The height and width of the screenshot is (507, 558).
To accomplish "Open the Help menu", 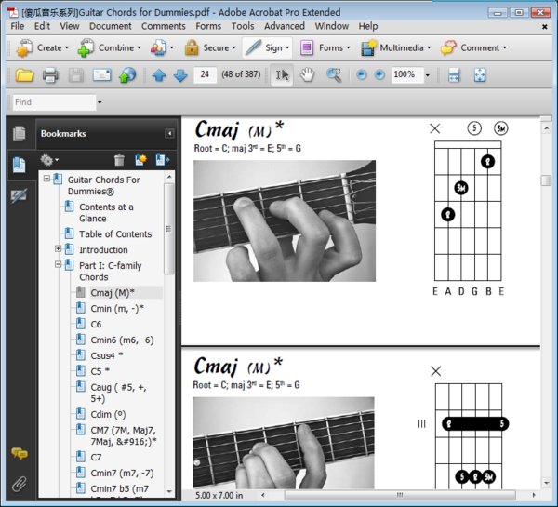I will click(x=368, y=26).
